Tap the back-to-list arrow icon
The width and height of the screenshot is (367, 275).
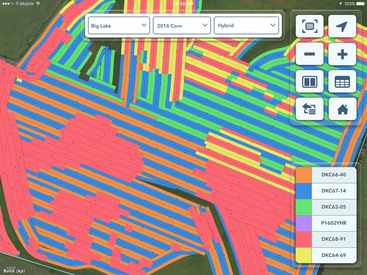coord(310,109)
